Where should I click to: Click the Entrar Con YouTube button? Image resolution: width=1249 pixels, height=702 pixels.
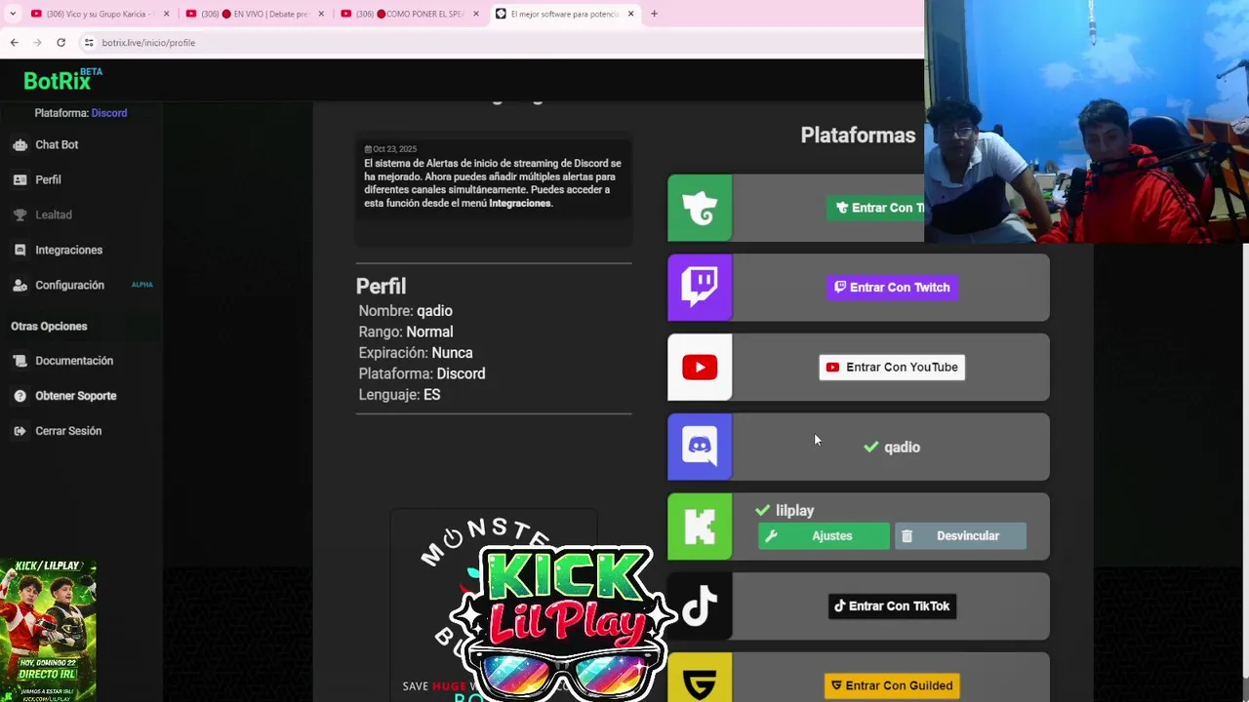point(892,368)
